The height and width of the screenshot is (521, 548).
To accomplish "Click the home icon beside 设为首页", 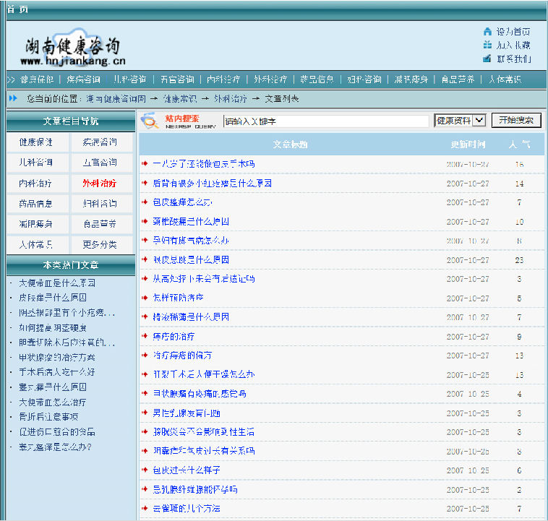I will (x=487, y=32).
